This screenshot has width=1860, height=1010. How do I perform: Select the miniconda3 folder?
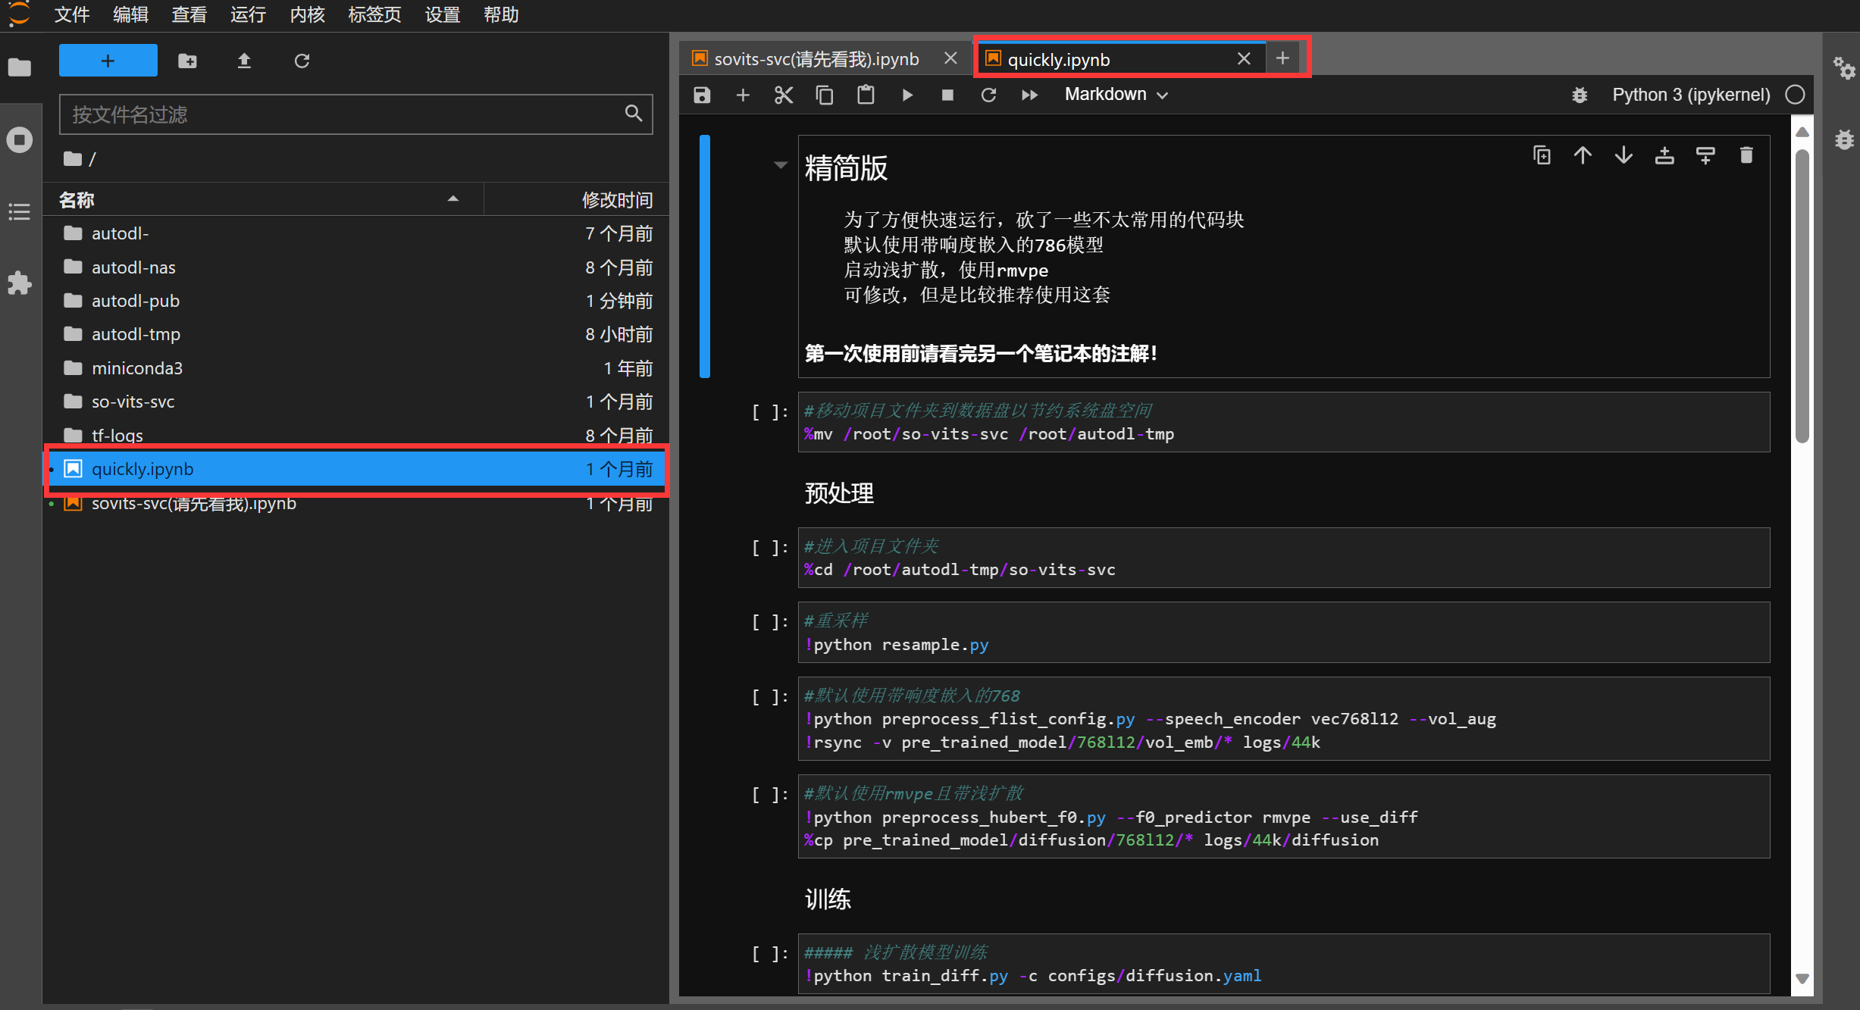(356, 368)
